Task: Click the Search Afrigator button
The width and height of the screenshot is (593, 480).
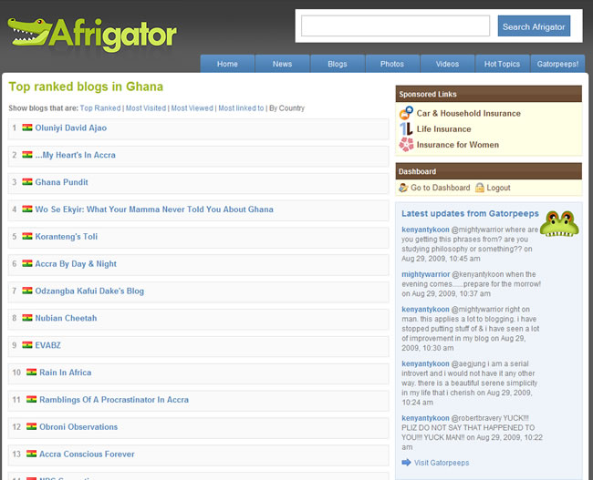Action: point(534,26)
